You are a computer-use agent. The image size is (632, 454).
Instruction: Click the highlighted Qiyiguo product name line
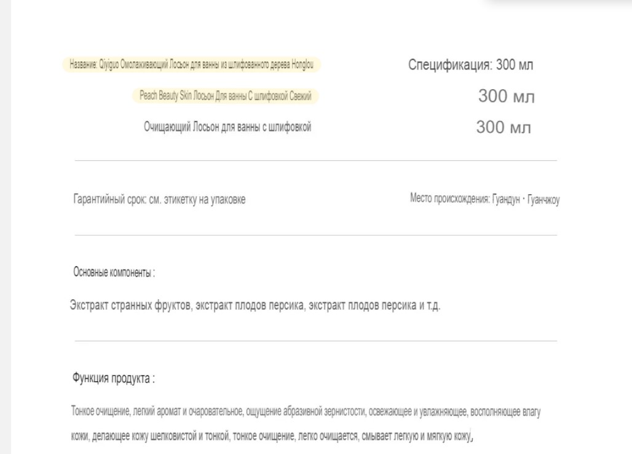[x=191, y=65]
